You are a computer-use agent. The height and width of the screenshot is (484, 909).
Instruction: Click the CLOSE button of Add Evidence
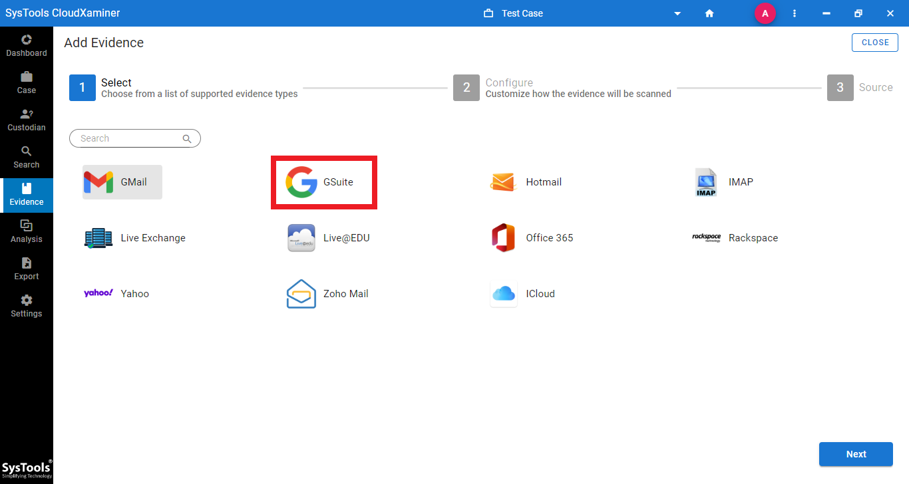[875, 43]
